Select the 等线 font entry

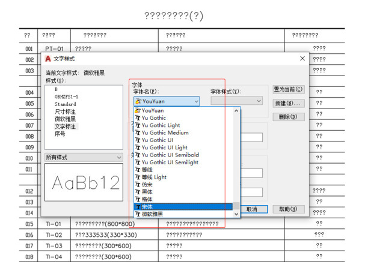183,170
